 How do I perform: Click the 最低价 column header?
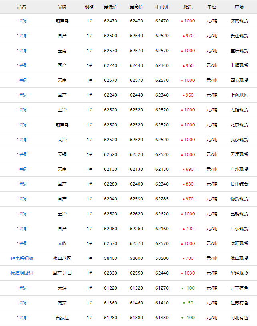(x=110, y=7)
